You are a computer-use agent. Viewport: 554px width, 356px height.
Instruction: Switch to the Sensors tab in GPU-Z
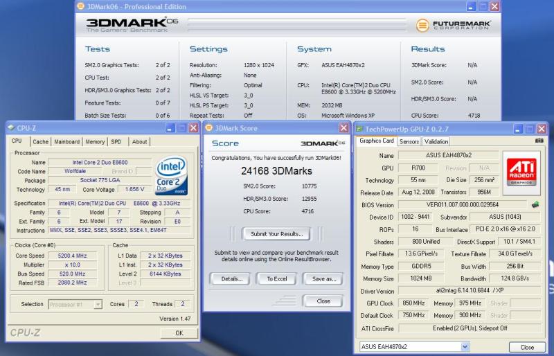point(409,141)
